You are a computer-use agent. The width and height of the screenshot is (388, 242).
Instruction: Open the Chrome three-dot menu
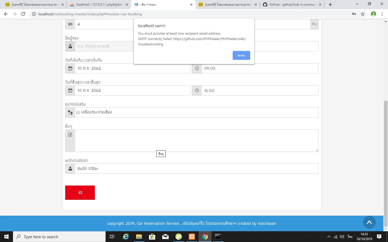click(x=382, y=14)
